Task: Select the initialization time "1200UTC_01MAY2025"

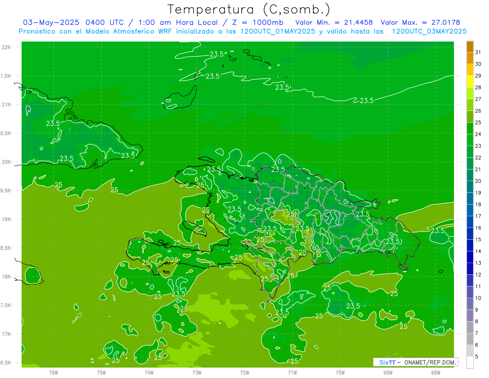Action: tap(278, 31)
